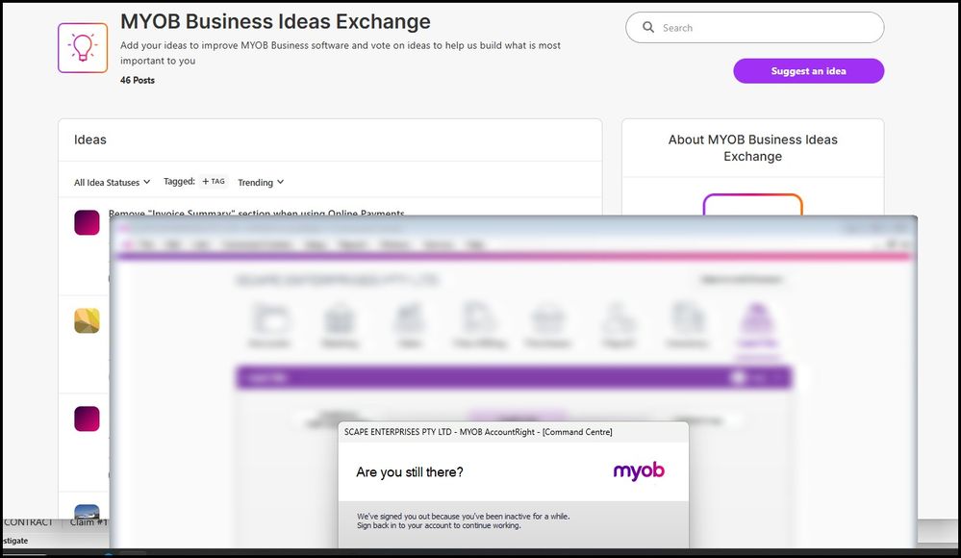The height and width of the screenshot is (558, 961).
Task: Click the lightbulb Ideas Exchange logo icon
Action: pyautogui.click(x=82, y=48)
